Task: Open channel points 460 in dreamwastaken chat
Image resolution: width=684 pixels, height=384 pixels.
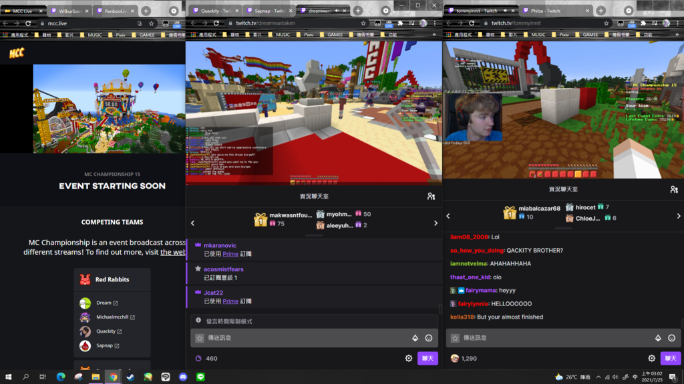Action: pyautogui.click(x=206, y=358)
